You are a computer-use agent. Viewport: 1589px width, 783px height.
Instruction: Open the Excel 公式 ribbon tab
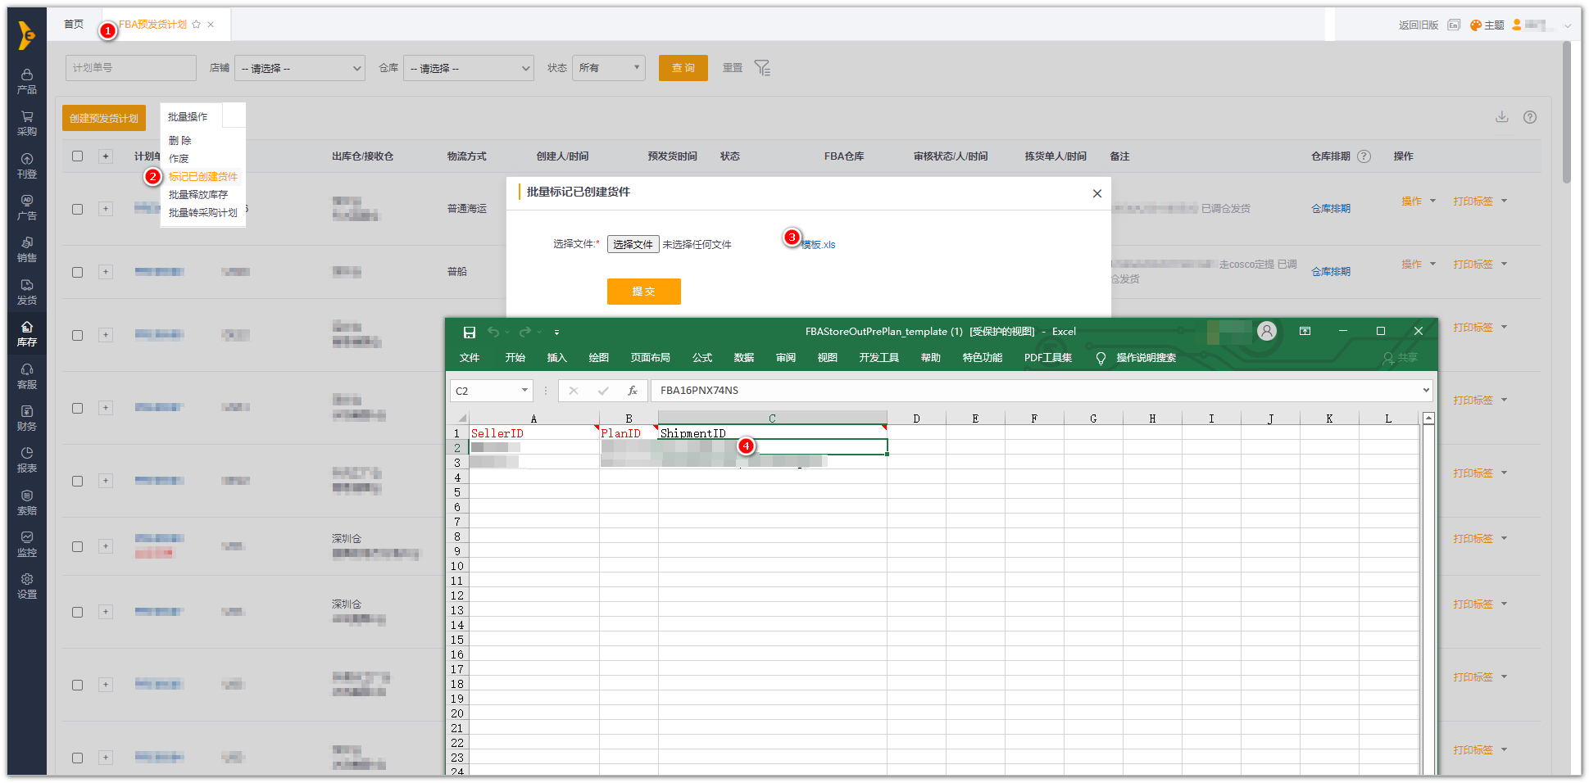coord(702,358)
